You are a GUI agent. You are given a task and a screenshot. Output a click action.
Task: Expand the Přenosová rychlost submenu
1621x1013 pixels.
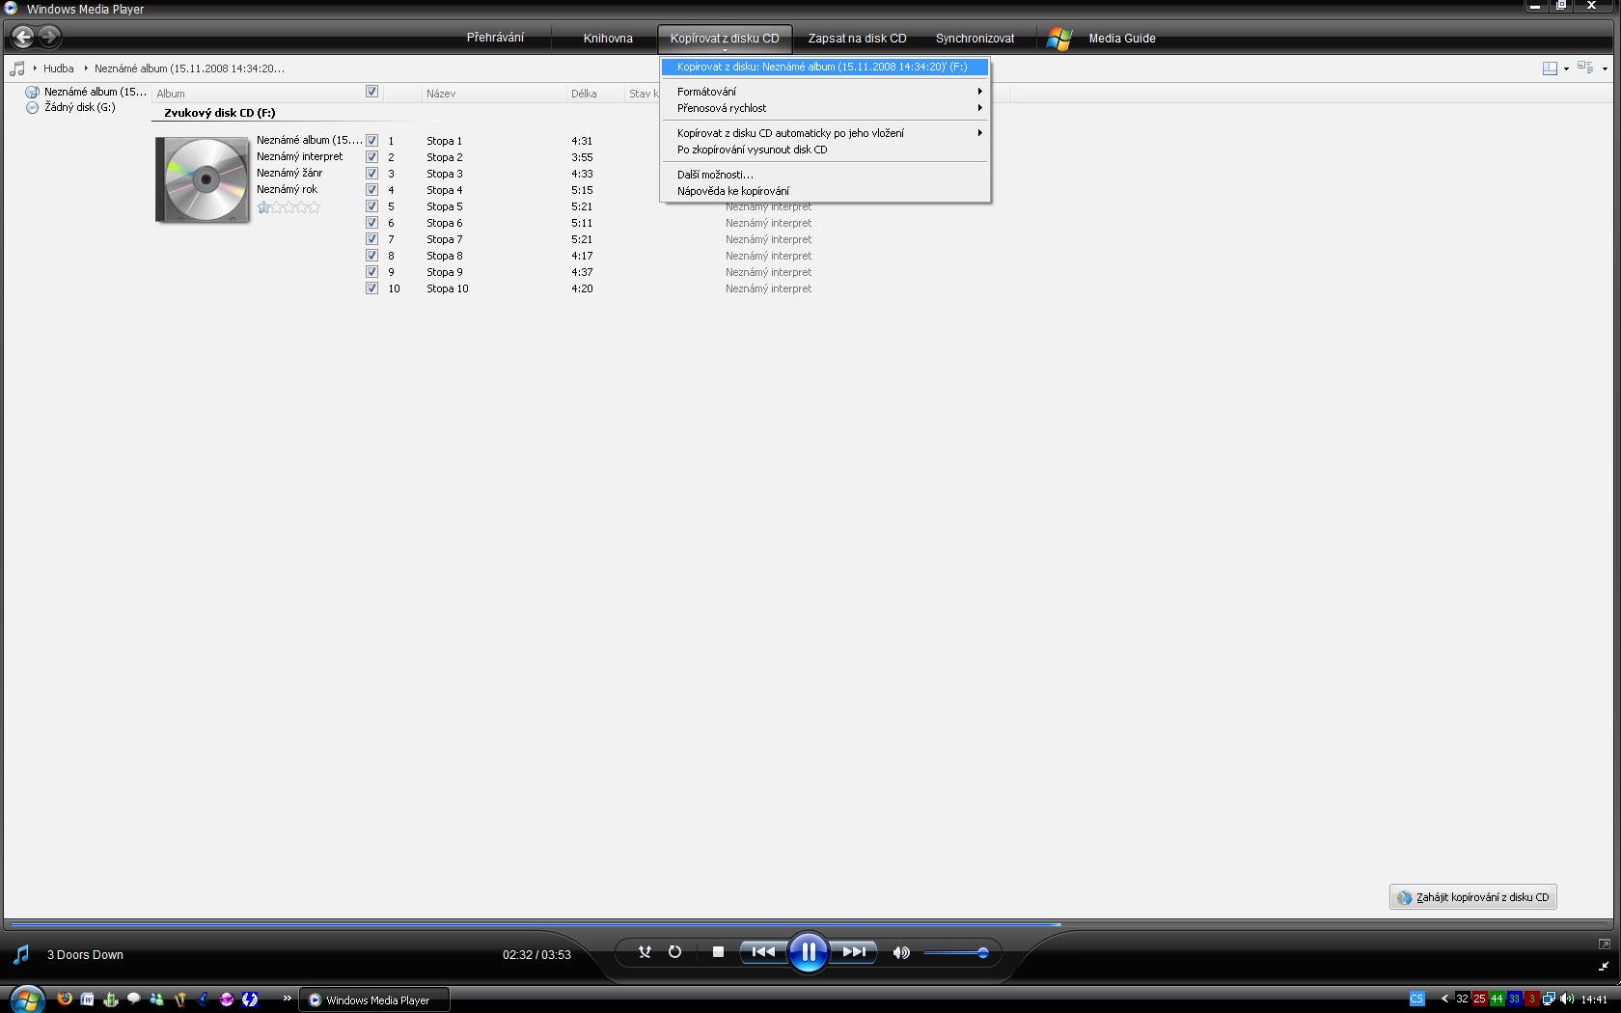coord(825,108)
